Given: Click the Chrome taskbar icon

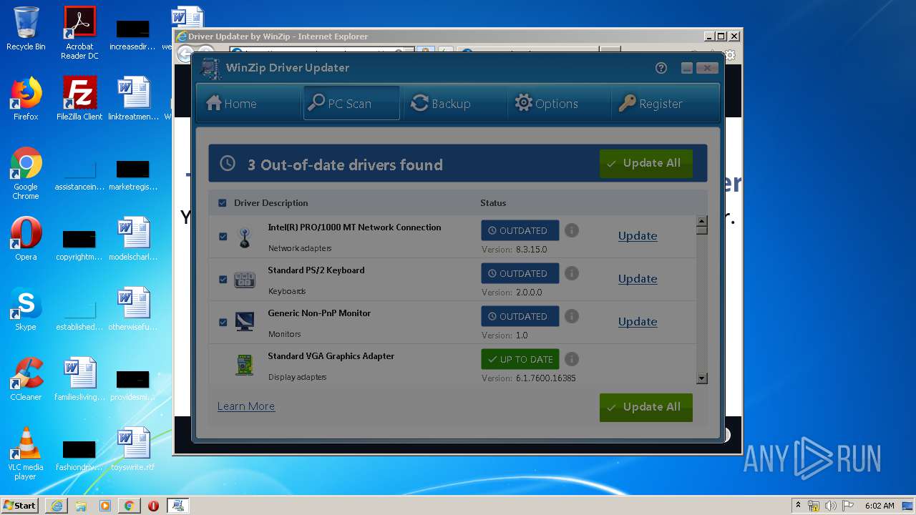Looking at the screenshot, I should [x=129, y=506].
